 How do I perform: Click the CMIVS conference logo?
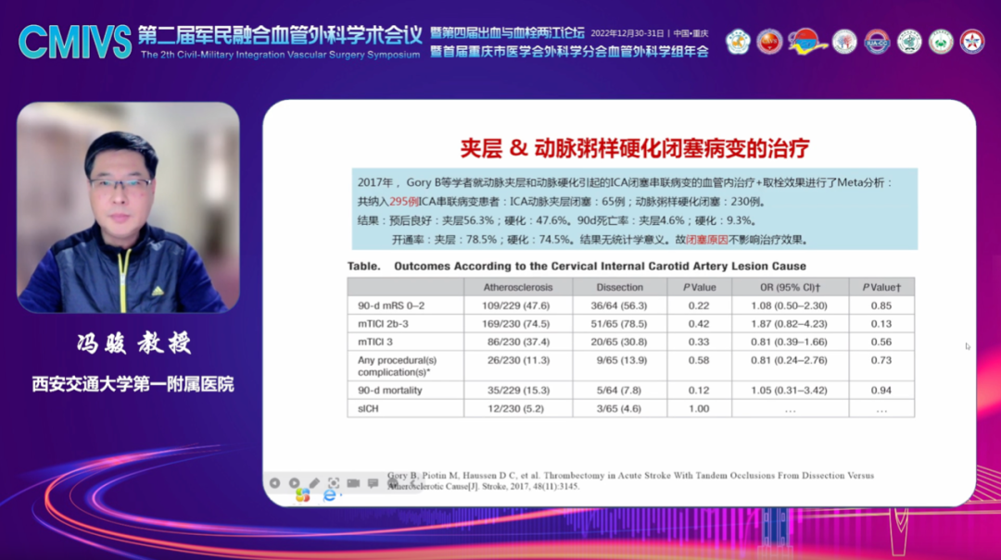coord(75,42)
